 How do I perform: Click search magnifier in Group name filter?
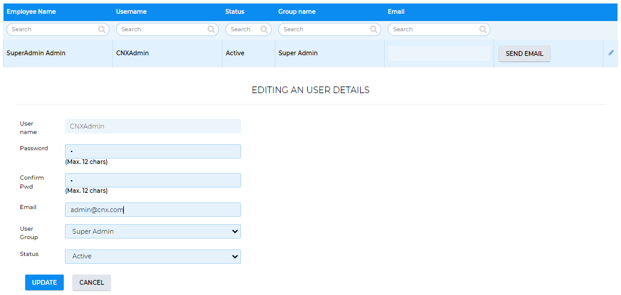[373, 29]
